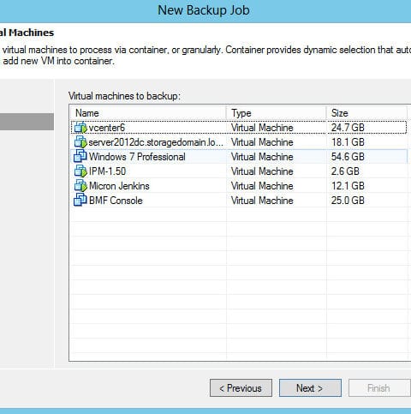Click the disabled Finish button

pos(379,388)
